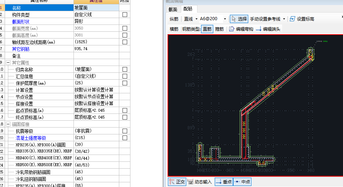The width and height of the screenshot is (343, 187).
Task: Click 手动设置参考线 button
Action: (265, 19)
